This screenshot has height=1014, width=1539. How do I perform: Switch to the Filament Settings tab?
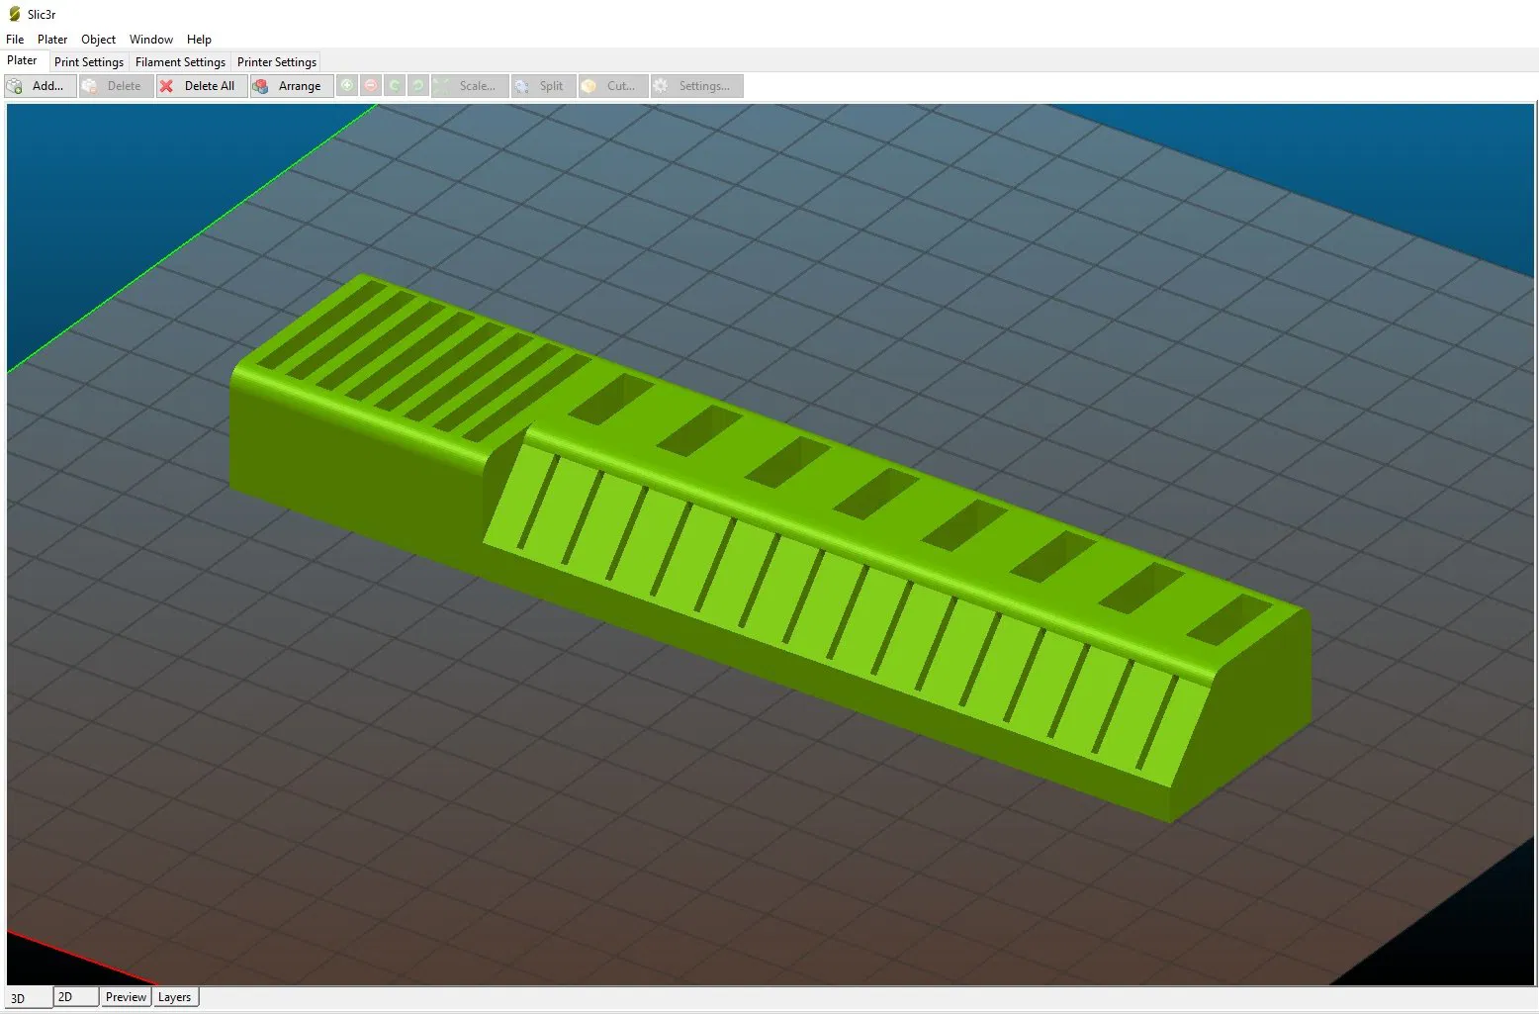click(x=180, y=61)
